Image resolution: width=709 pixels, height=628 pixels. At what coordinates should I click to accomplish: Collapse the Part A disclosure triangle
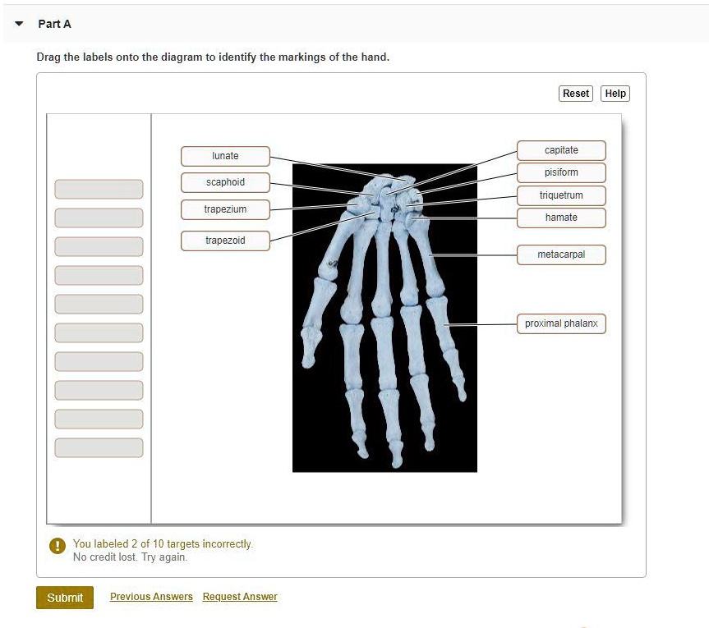click(x=20, y=24)
